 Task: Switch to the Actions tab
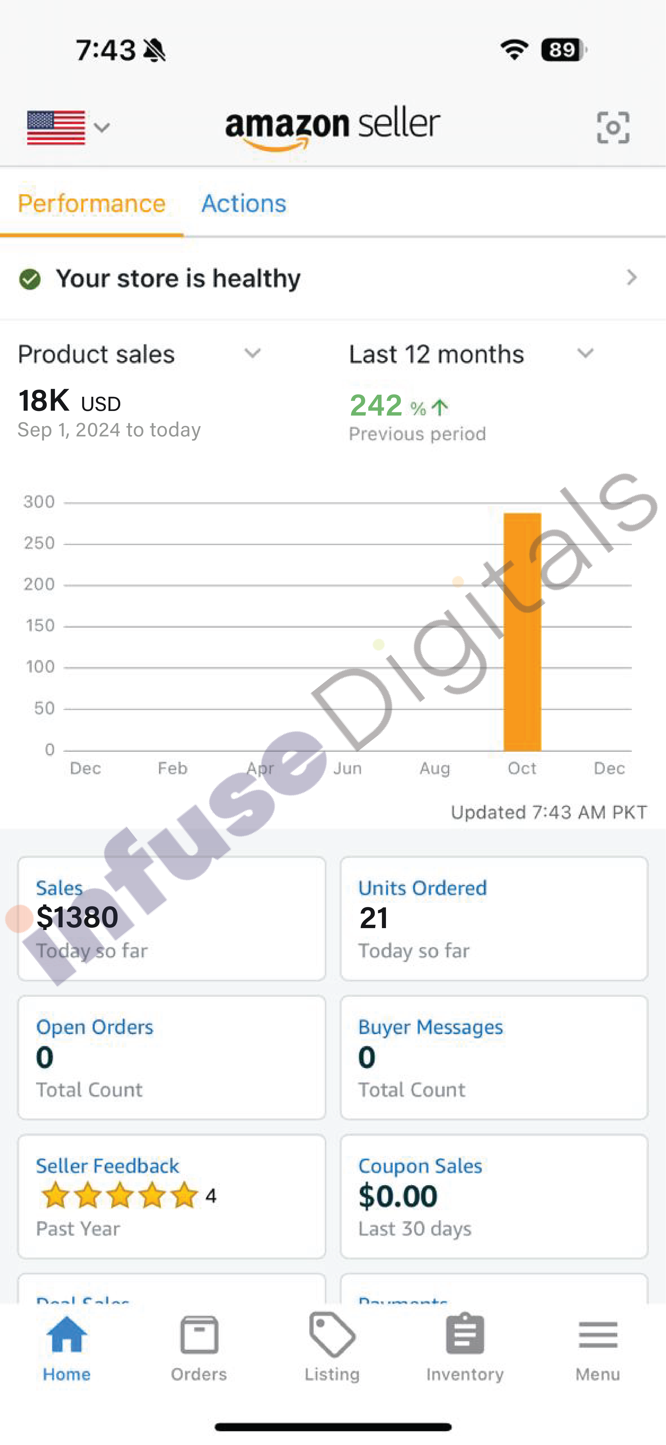[x=244, y=203]
